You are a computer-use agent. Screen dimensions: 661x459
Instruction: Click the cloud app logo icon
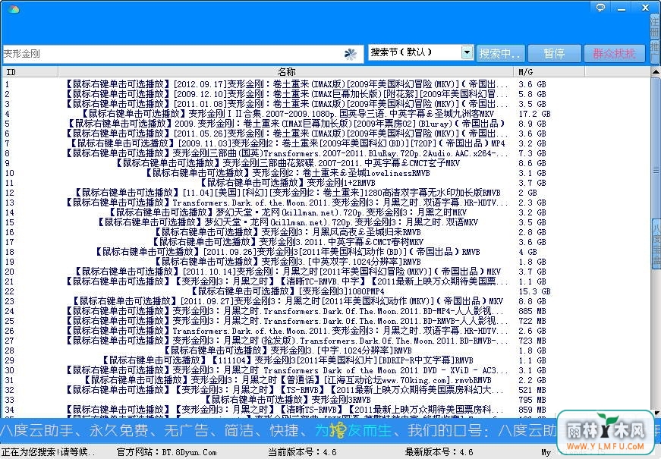point(13,9)
